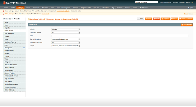Open the Newsletter menu
Image resolution: width=196 pixels, height=107 pixels.
point(45,8)
